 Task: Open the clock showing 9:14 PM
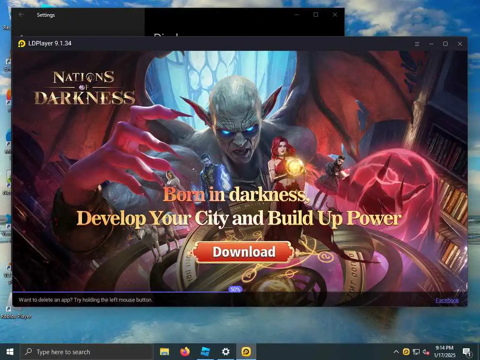click(x=444, y=352)
